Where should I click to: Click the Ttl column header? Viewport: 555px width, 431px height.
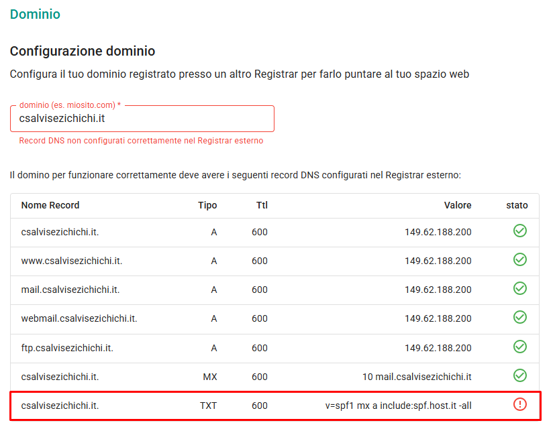[x=262, y=205]
